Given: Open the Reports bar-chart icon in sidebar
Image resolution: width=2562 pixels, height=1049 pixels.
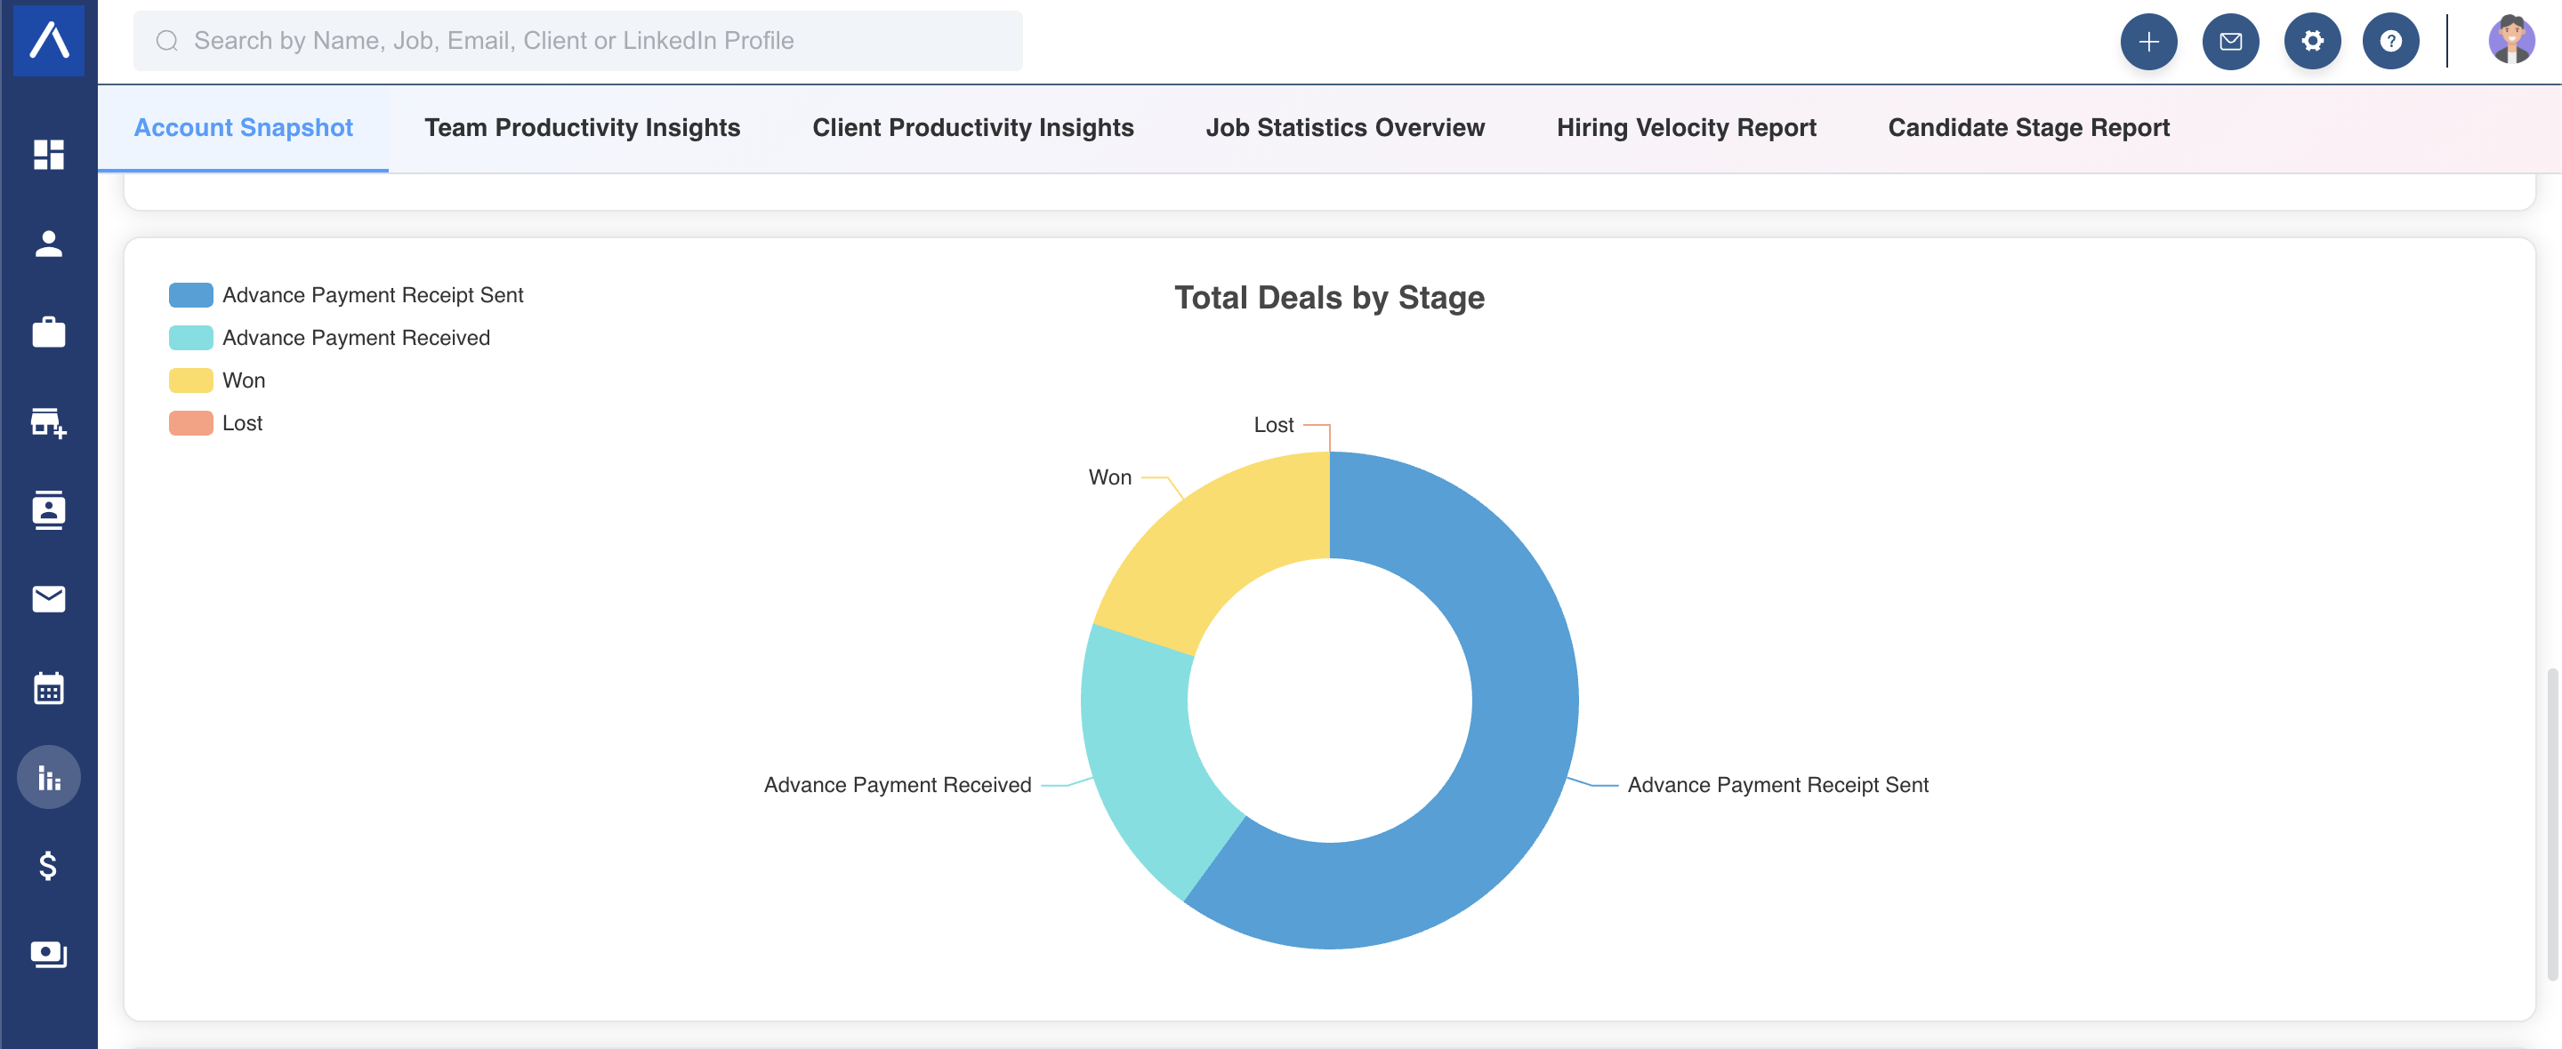Looking at the screenshot, I should point(48,777).
